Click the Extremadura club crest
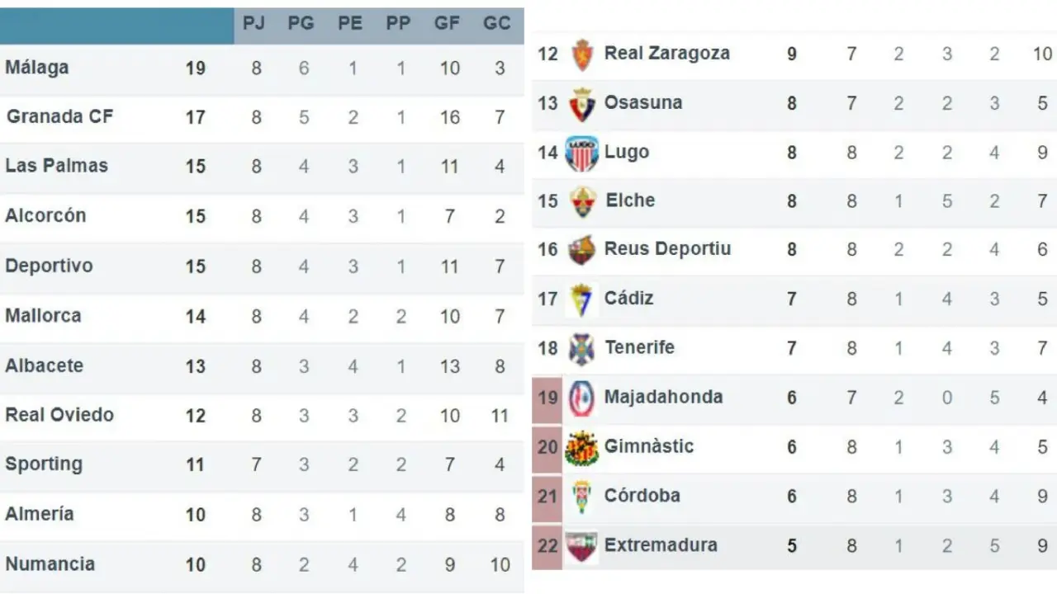Image resolution: width=1057 pixels, height=594 pixels. point(581,546)
